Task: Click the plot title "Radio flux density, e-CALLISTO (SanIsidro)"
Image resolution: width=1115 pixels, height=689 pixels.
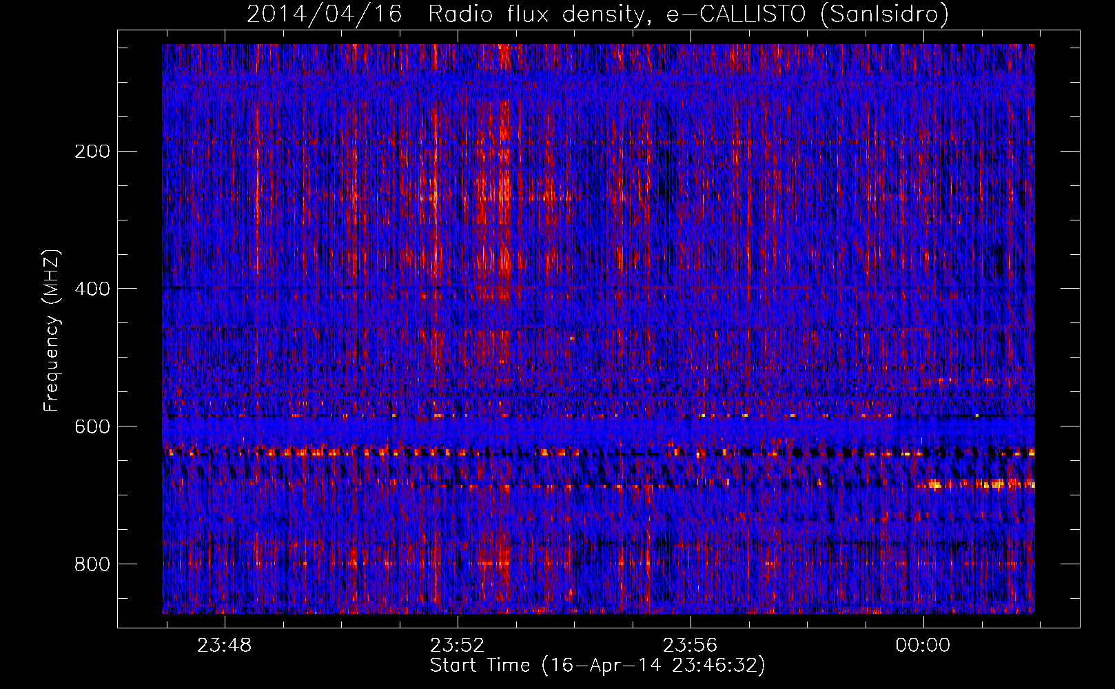Action: [688, 14]
